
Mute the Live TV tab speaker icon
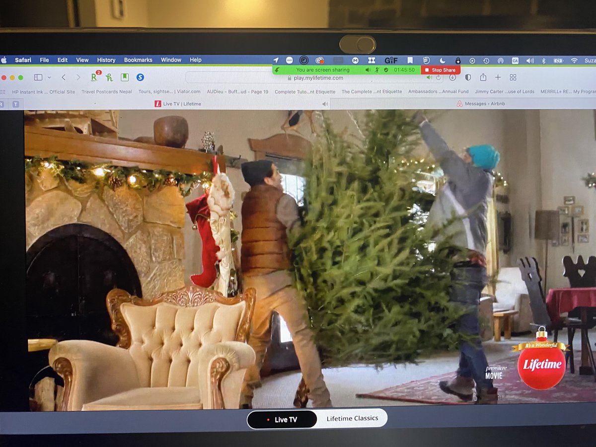(325, 104)
